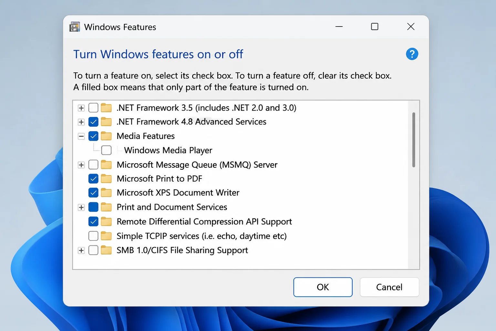Select the 'Microsoft XPS Document Writer' label
The height and width of the screenshot is (331, 496).
[178, 193]
